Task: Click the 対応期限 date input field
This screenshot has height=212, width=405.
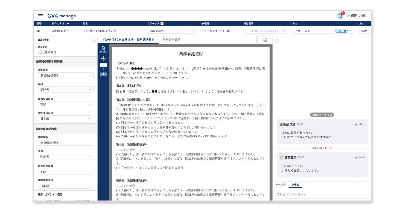Action: (265, 31)
